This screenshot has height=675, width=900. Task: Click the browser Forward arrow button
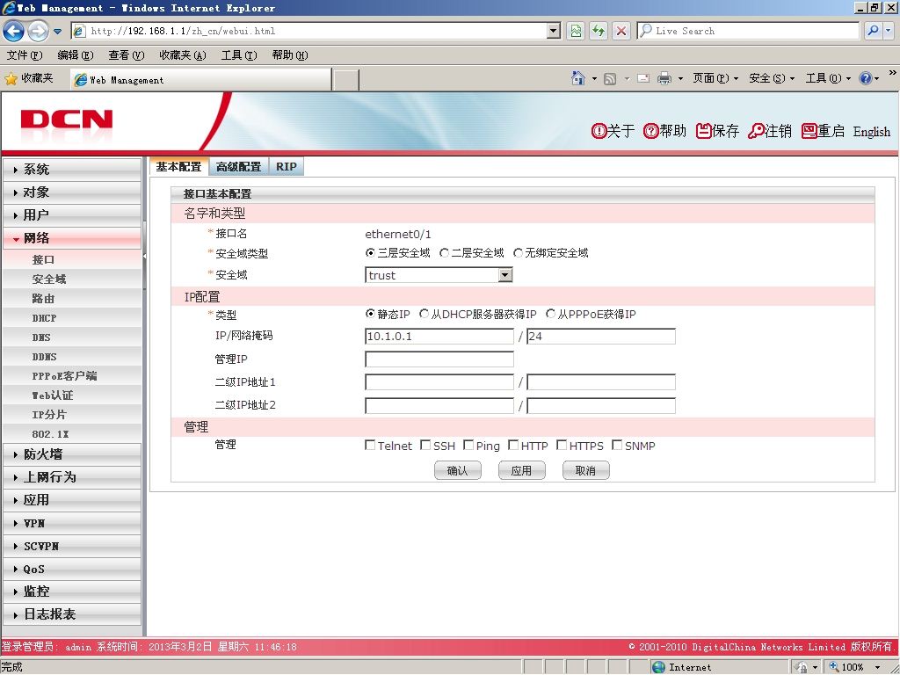pyautogui.click(x=38, y=31)
